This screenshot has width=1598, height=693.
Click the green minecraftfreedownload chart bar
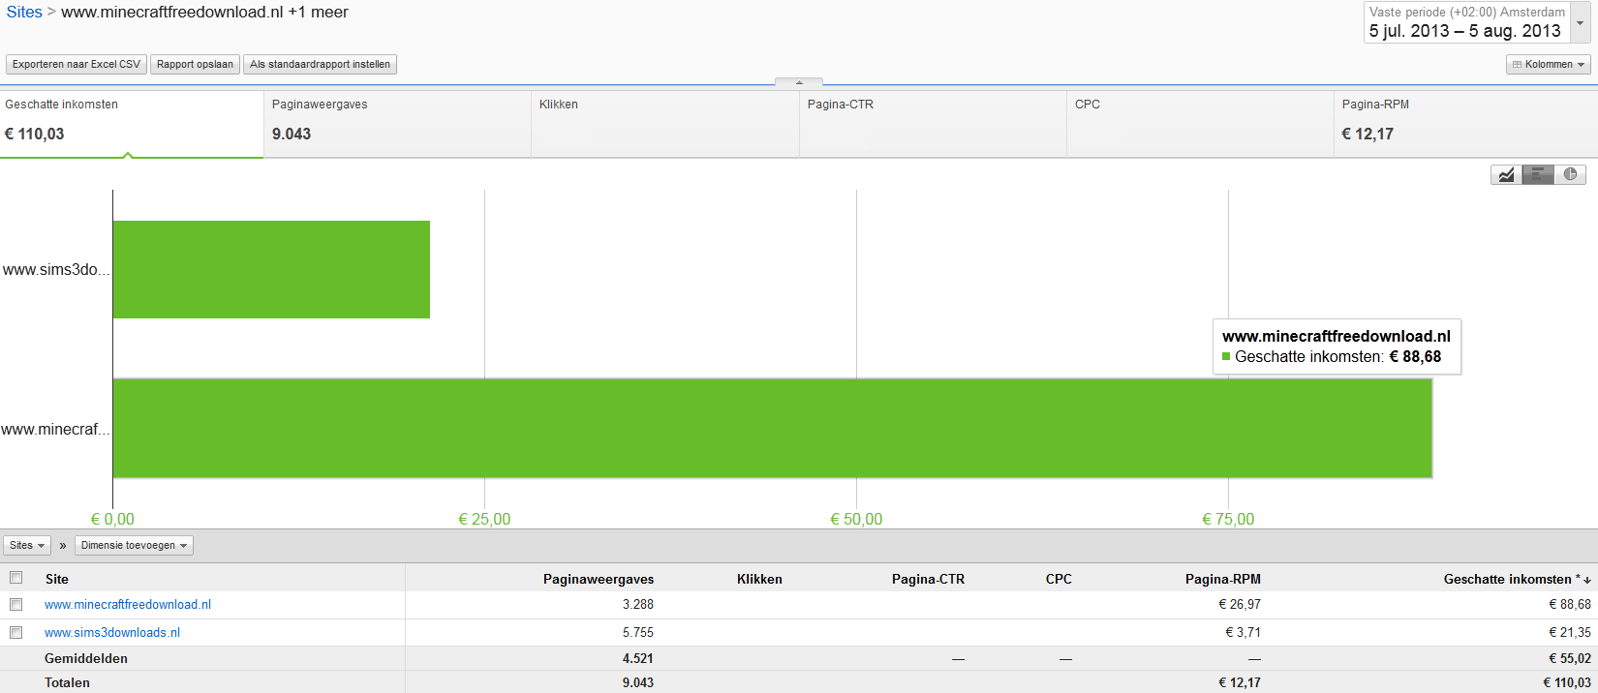(x=772, y=428)
